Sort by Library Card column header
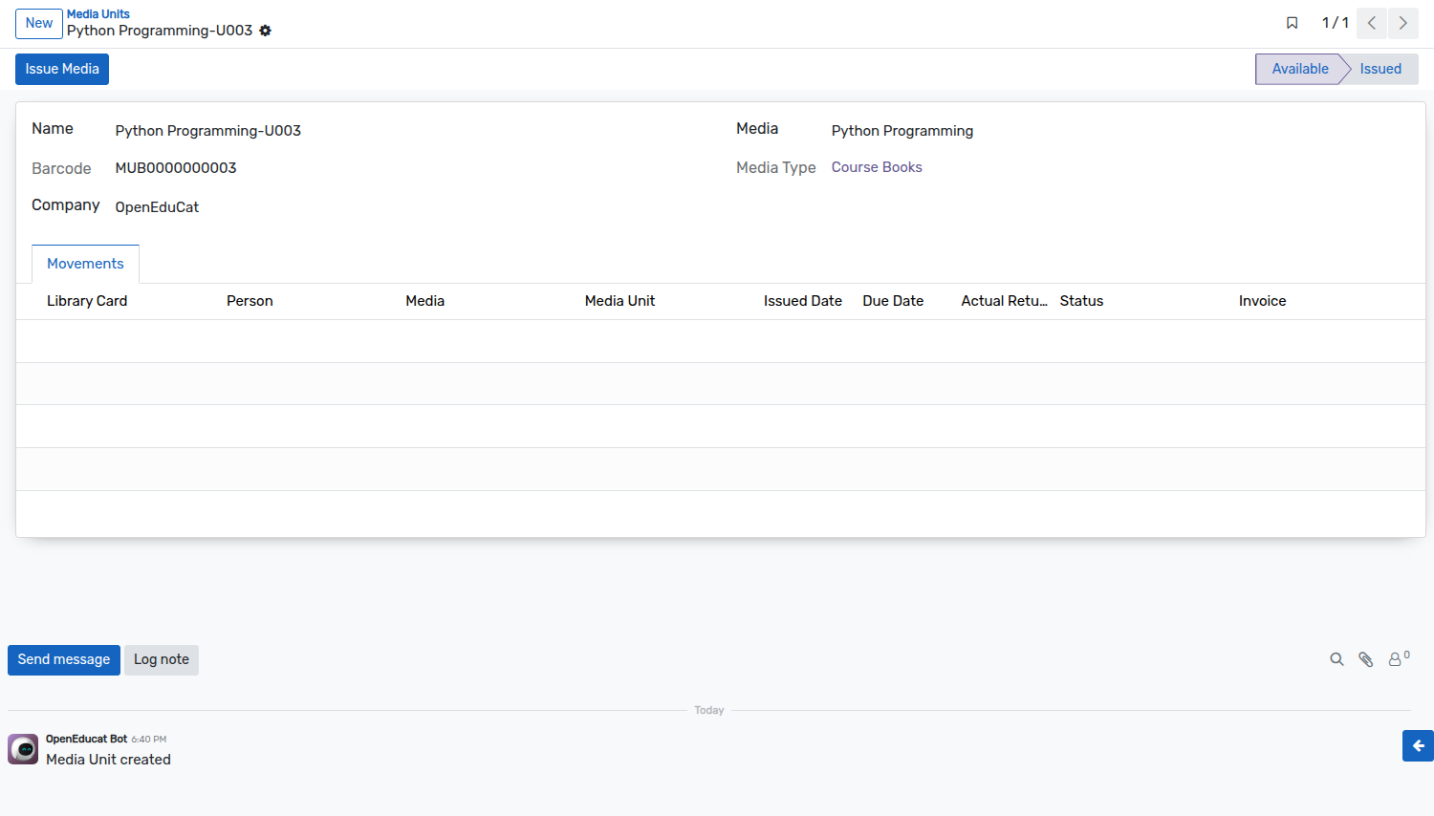Viewport: 1434px width, 816px height. tap(87, 301)
